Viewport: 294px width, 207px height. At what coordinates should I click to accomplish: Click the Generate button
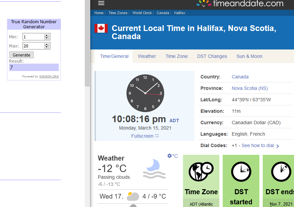coord(22,55)
